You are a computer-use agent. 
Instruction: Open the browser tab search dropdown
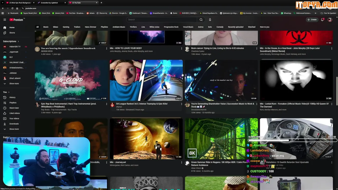[3, 3]
